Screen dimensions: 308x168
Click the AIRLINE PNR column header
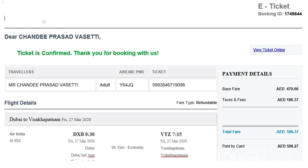pyautogui.click(x=131, y=72)
